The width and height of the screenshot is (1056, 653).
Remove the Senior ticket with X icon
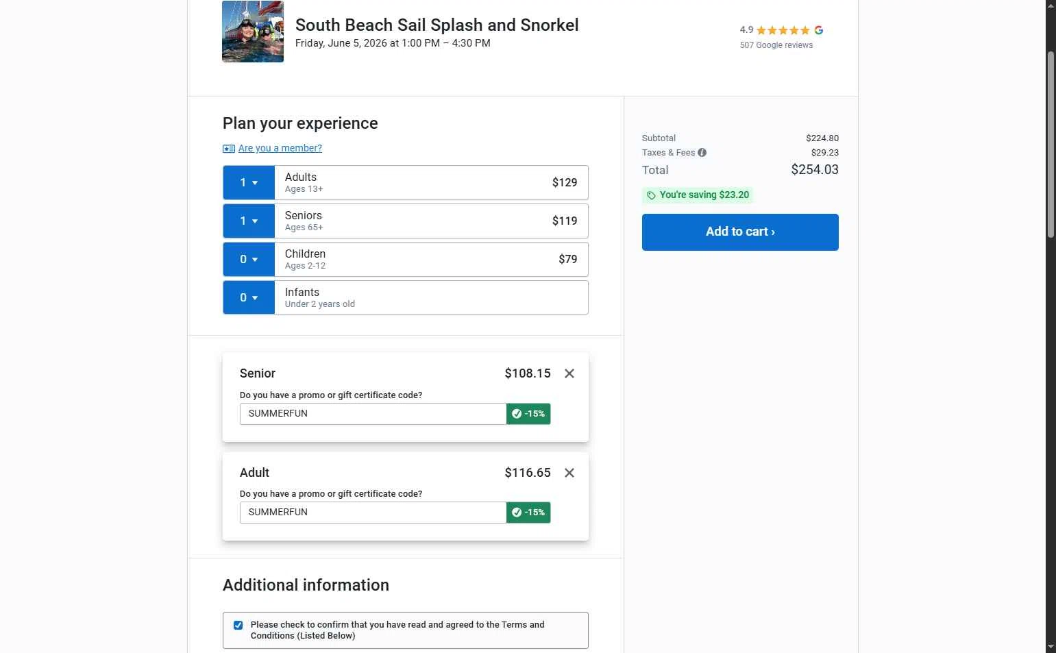[x=569, y=373]
